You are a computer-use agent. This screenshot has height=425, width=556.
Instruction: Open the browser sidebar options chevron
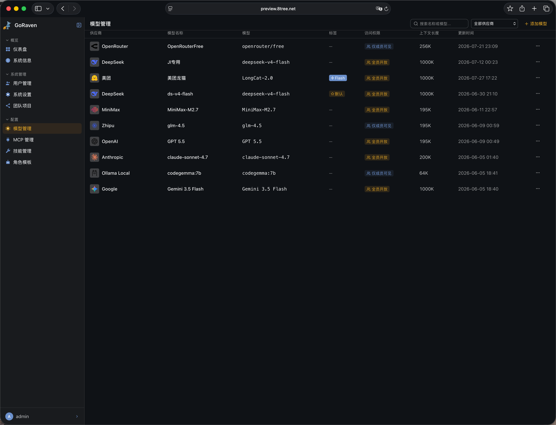coord(48,9)
